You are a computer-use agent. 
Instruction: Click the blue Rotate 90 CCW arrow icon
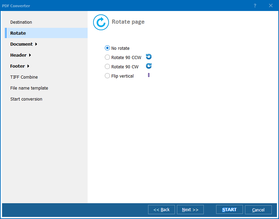click(x=148, y=56)
